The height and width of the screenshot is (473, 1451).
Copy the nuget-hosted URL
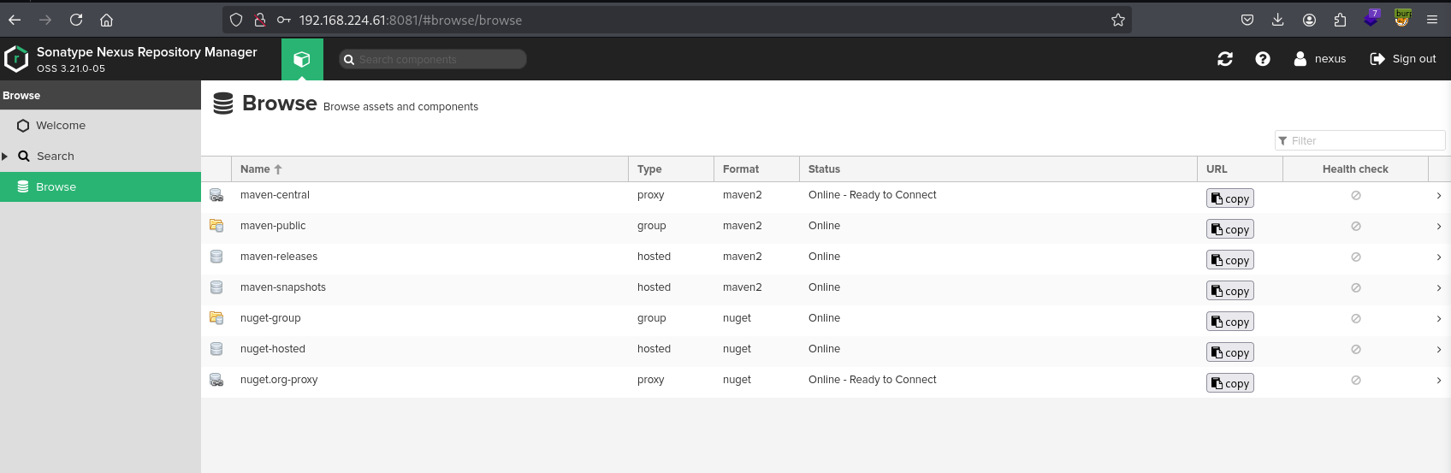[1230, 352]
